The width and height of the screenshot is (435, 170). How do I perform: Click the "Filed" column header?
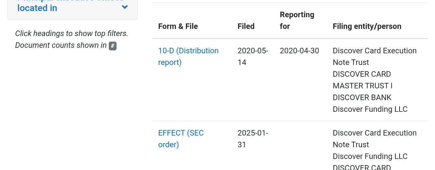[246, 26]
